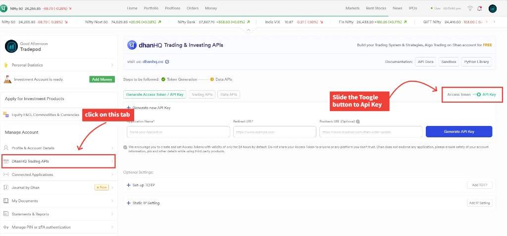Expand Profile & Account Details chevron
This screenshot has height=236, width=507.
112,148
